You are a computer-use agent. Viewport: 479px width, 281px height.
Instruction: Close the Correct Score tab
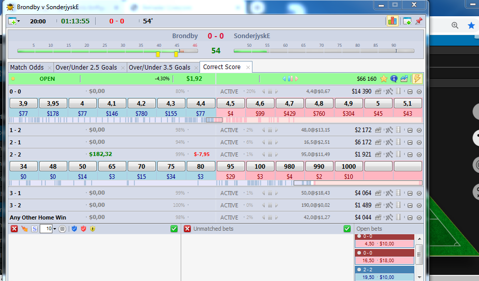[248, 68]
